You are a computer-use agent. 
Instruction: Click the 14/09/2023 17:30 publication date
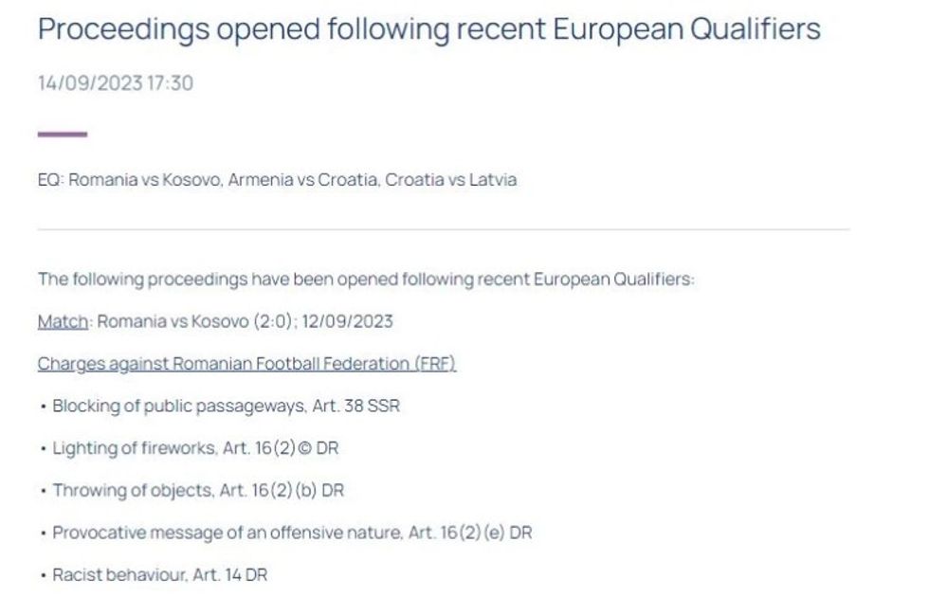click(x=115, y=83)
